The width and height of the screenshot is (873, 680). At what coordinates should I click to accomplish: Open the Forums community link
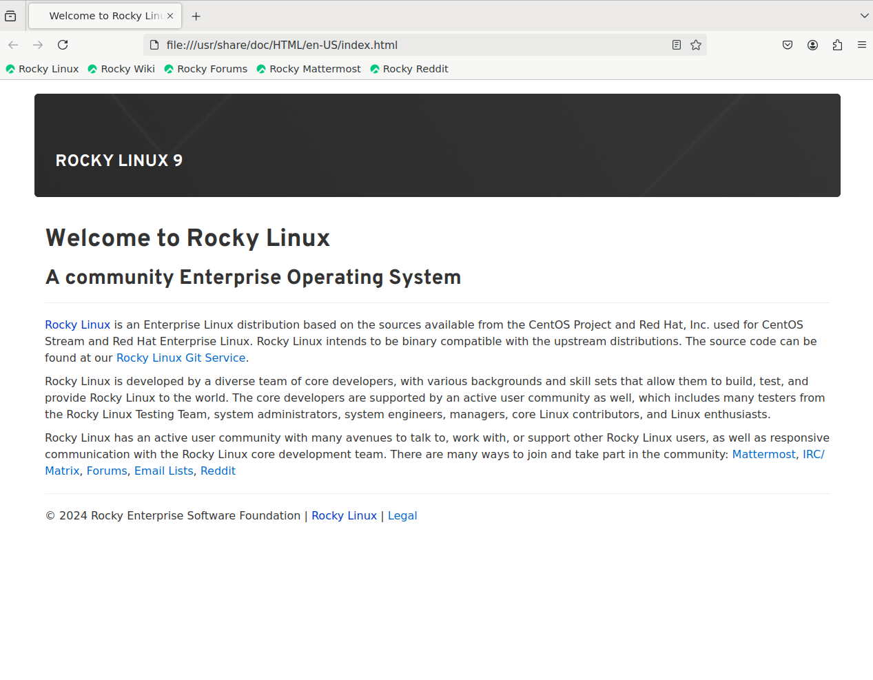(x=107, y=471)
